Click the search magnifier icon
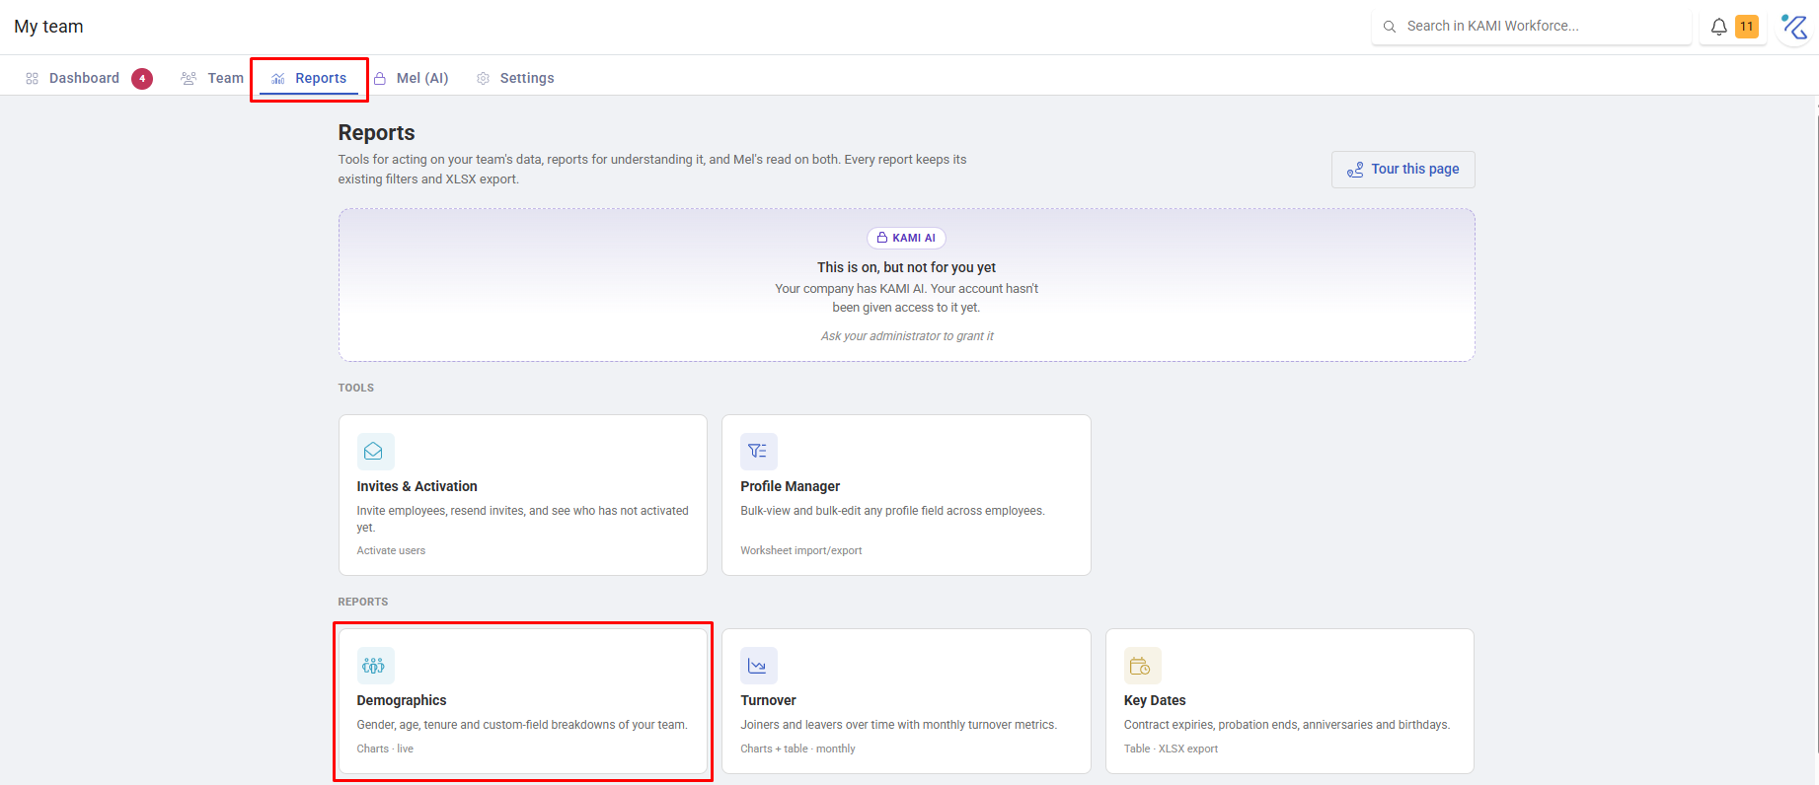Image resolution: width=1819 pixels, height=785 pixels. coord(1389,27)
